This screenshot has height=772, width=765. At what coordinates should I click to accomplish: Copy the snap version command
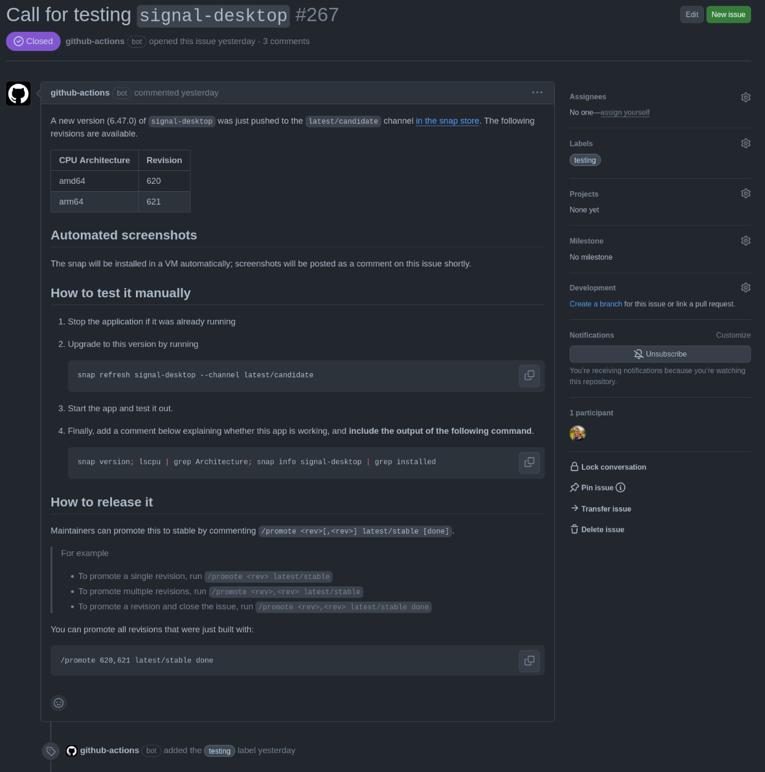(x=529, y=463)
